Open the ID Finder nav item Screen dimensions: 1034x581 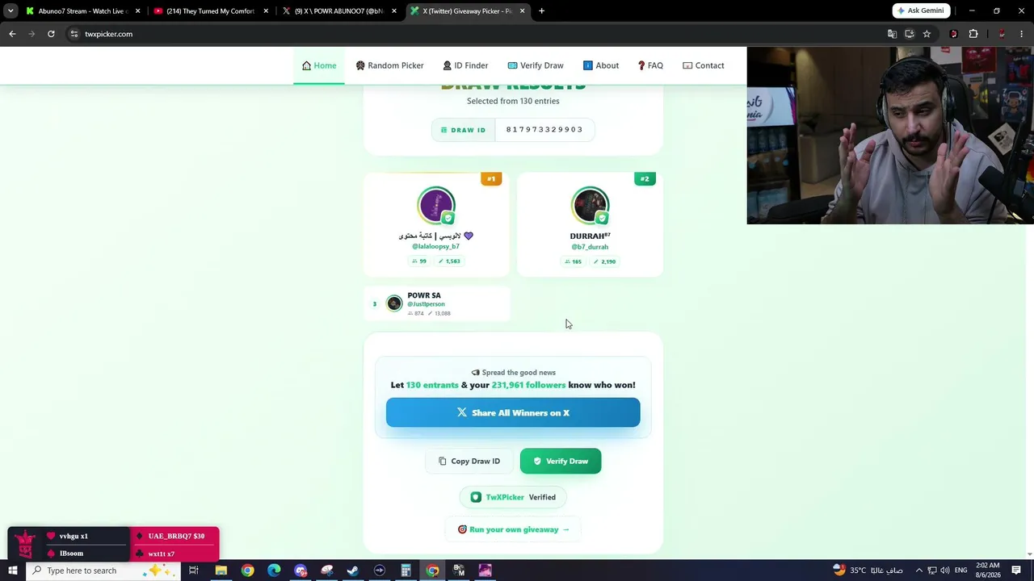[465, 65]
